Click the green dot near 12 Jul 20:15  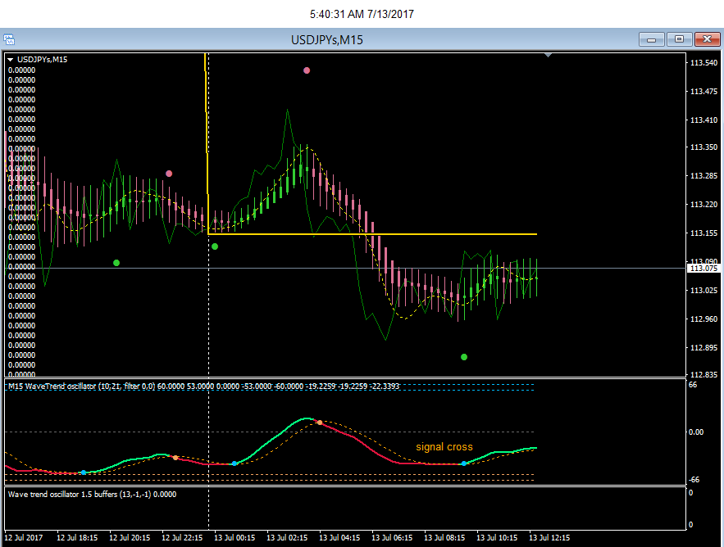tap(116, 263)
